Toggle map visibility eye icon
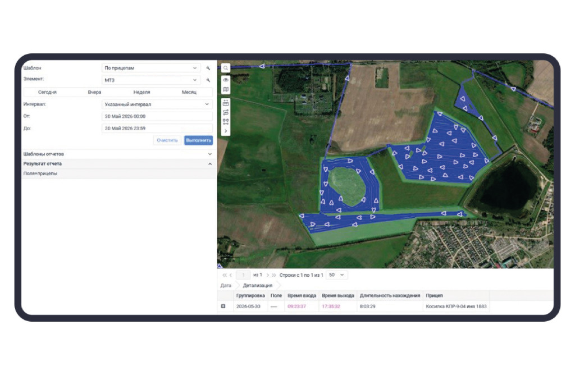This screenshot has width=575, height=375. pos(226,80)
